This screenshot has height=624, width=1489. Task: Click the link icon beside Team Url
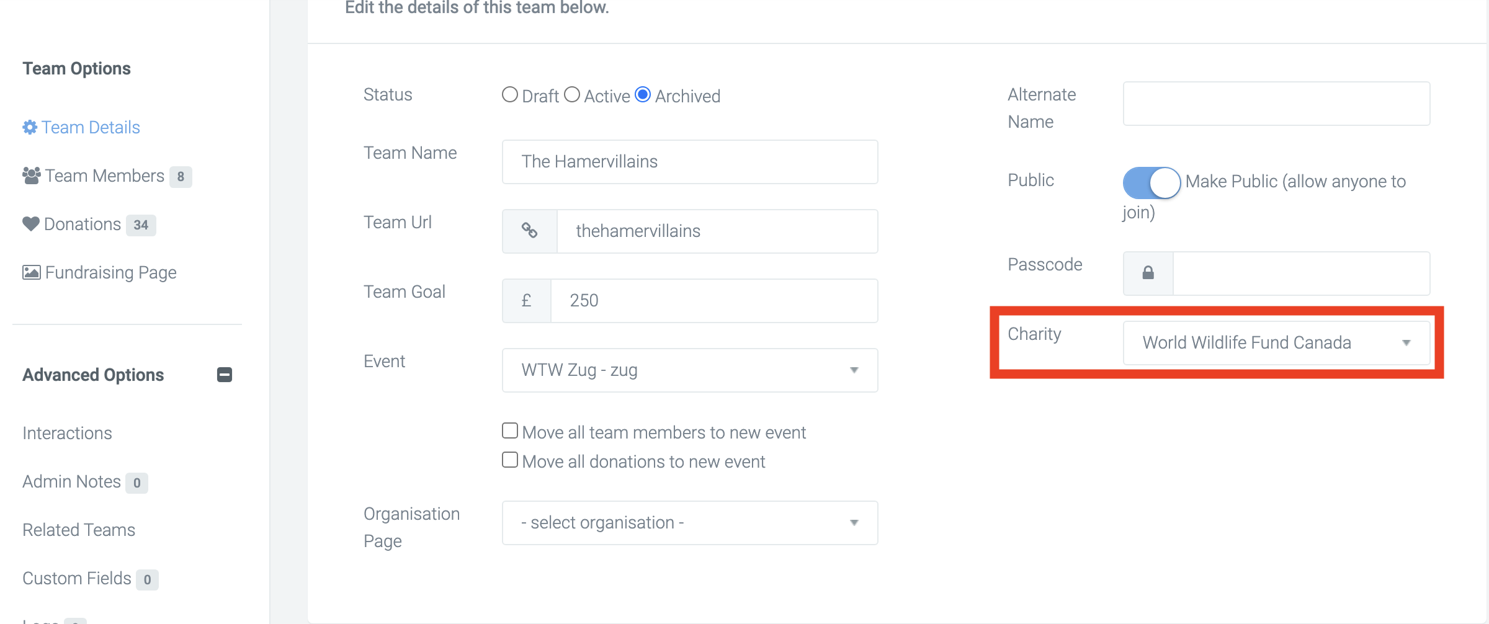529,231
